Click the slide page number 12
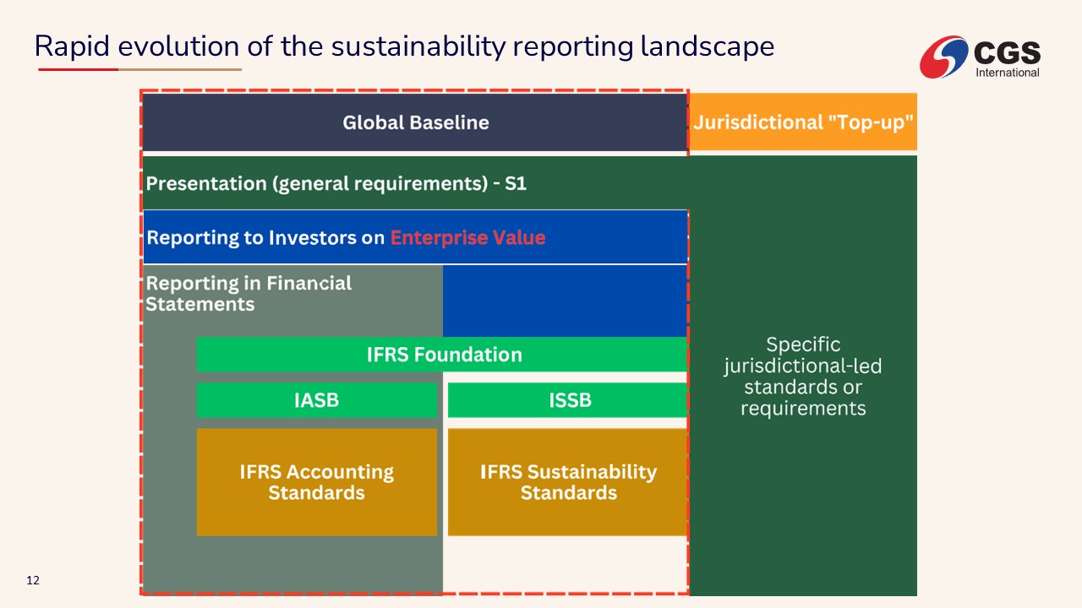This screenshot has width=1082, height=608. tap(33, 581)
